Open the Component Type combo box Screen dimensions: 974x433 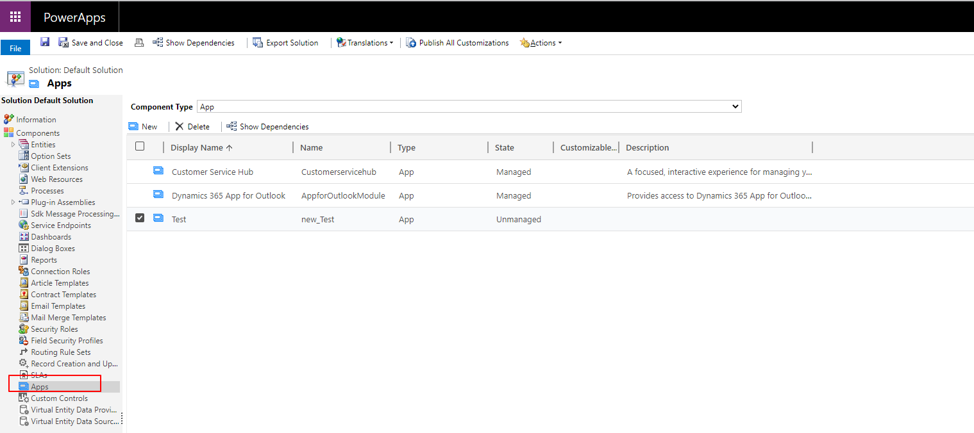[469, 107]
